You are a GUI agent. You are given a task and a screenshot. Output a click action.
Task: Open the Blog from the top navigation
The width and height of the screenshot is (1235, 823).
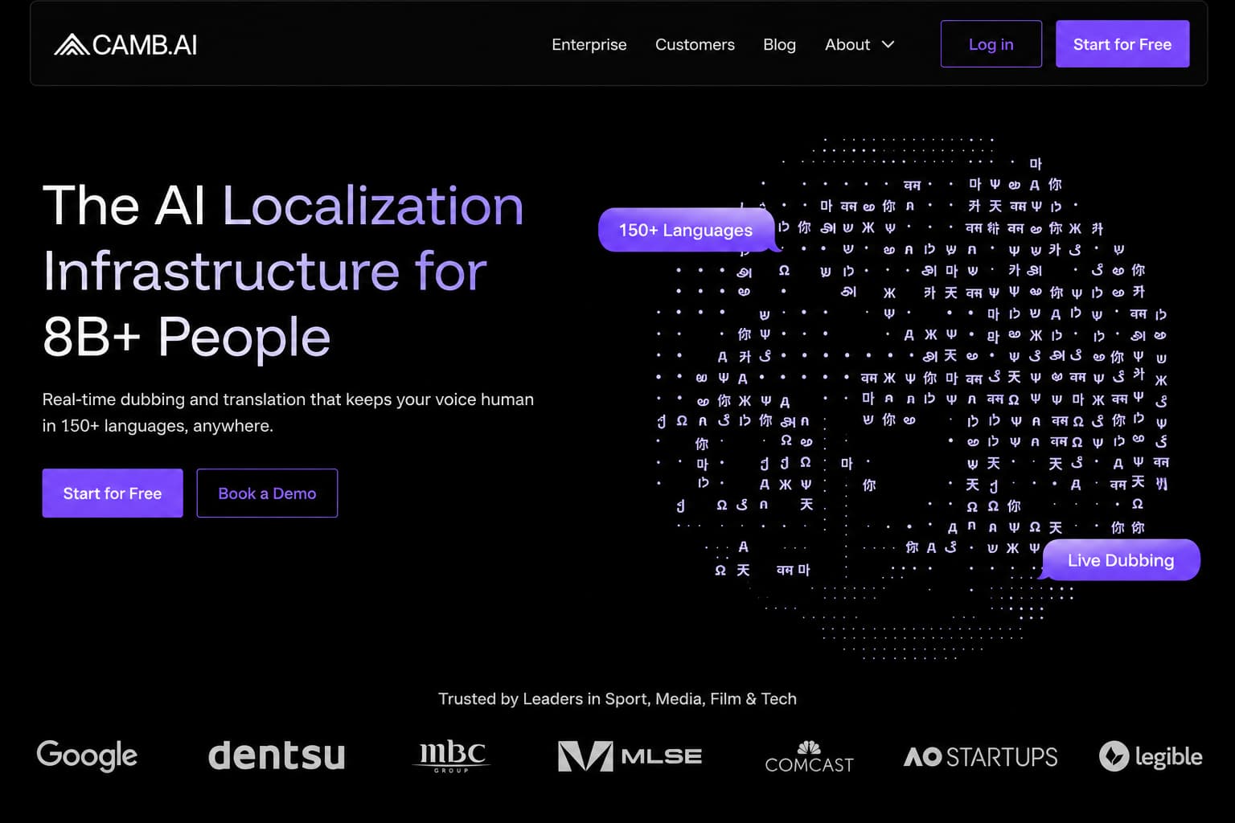(779, 44)
